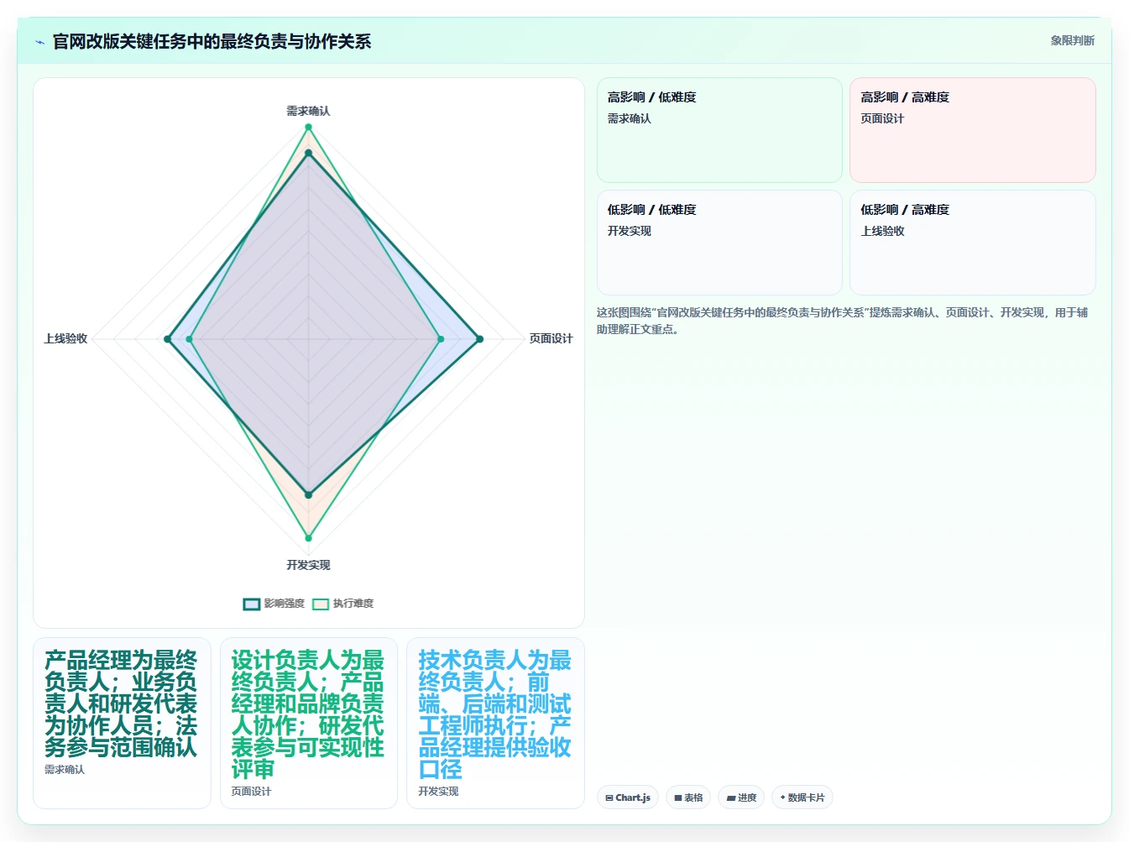Click the dark 影响强度 data point on the 页面设计 axis
1129x842 pixels.
point(479,339)
